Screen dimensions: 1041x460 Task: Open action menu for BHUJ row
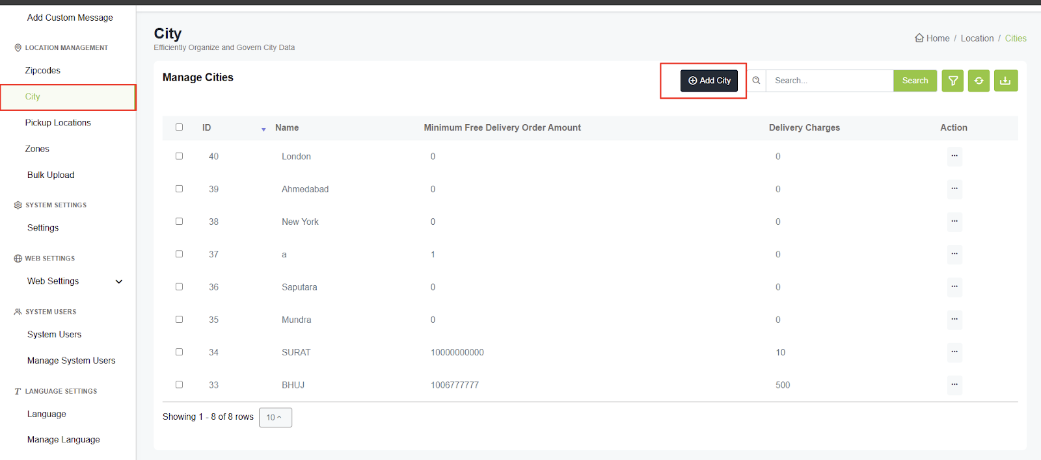coord(954,385)
